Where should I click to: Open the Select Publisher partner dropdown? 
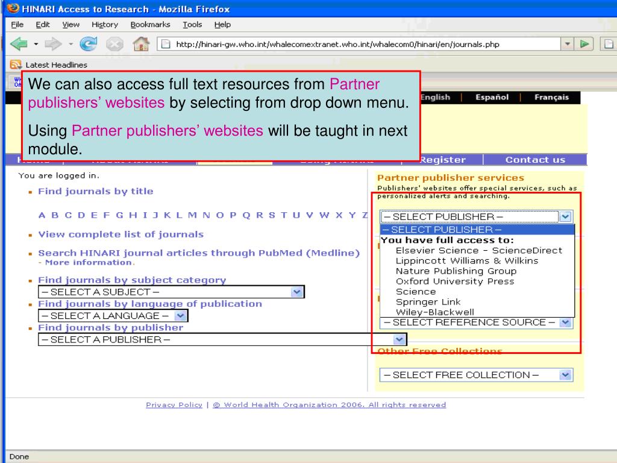pos(476,216)
